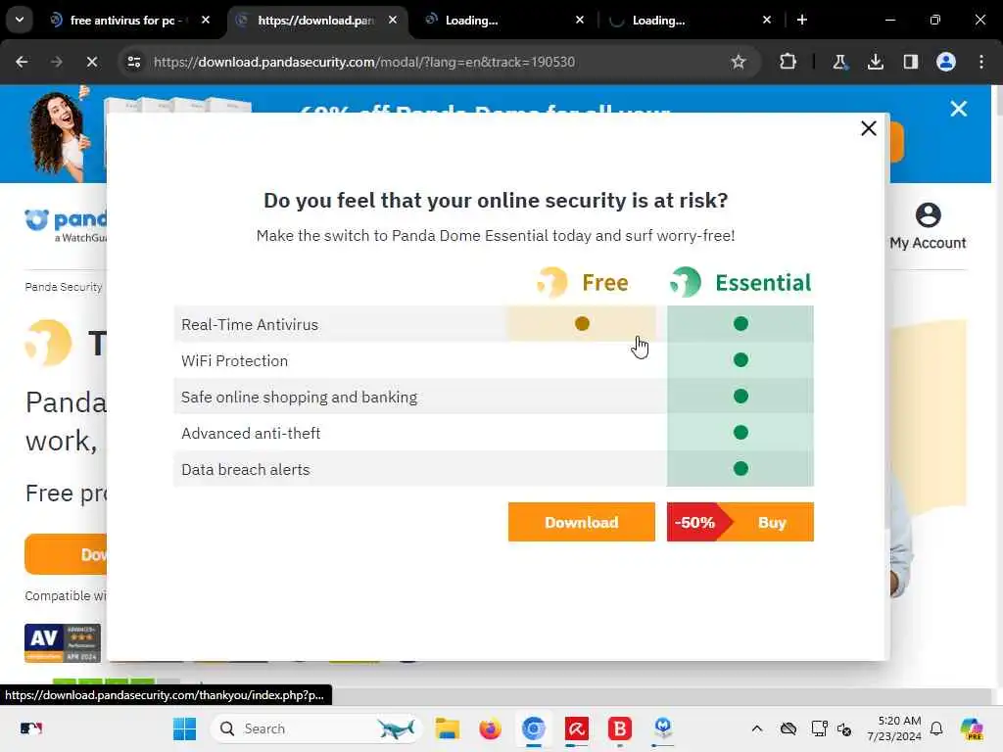Image resolution: width=1003 pixels, height=752 pixels.
Task: Click the 'Data breach alerts' row label
Action: coord(246,469)
